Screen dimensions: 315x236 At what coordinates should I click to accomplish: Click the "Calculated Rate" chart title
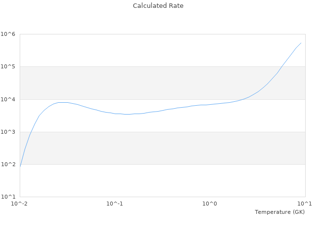coord(157,6)
